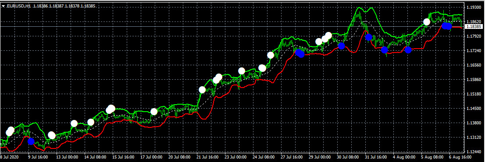This screenshot has width=485, height=162.
Task: Select the white signal dot above 5 Aug 08:00
Action: 427,22
